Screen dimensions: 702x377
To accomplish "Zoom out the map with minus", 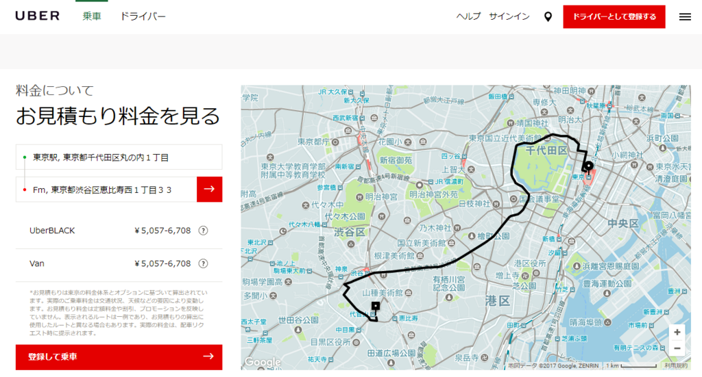I will click(677, 348).
